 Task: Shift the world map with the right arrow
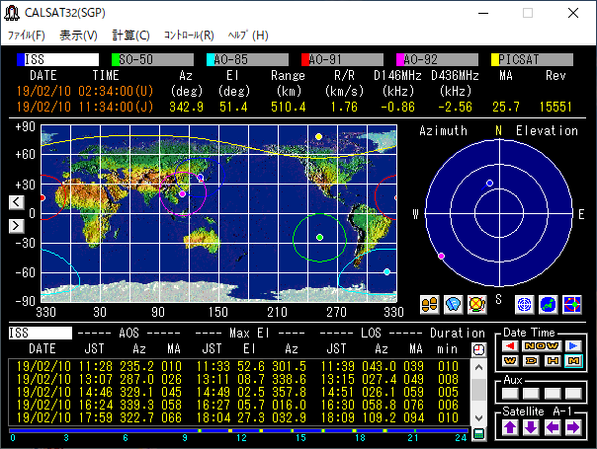[x=17, y=226]
